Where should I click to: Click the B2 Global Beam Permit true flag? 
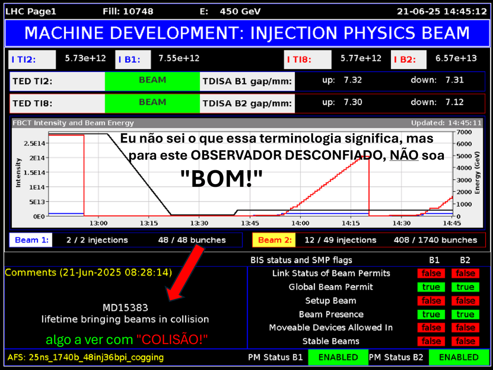[465, 287]
